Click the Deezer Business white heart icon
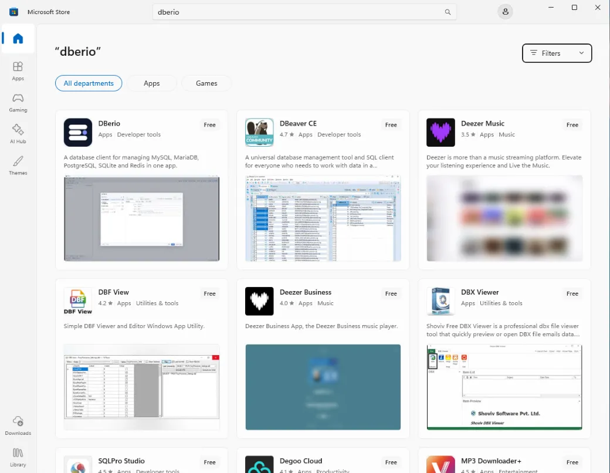This screenshot has height=473, width=610. [259, 301]
